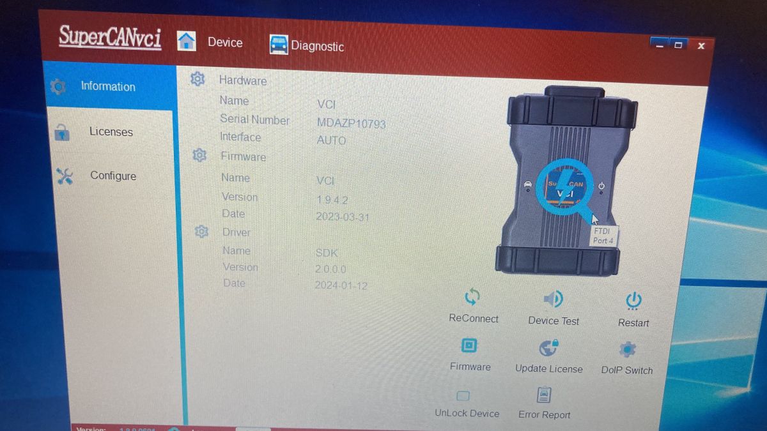Run a Device Test
Viewport: 767px width, 431px height.
pyautogui.click(x=552, y=298)
